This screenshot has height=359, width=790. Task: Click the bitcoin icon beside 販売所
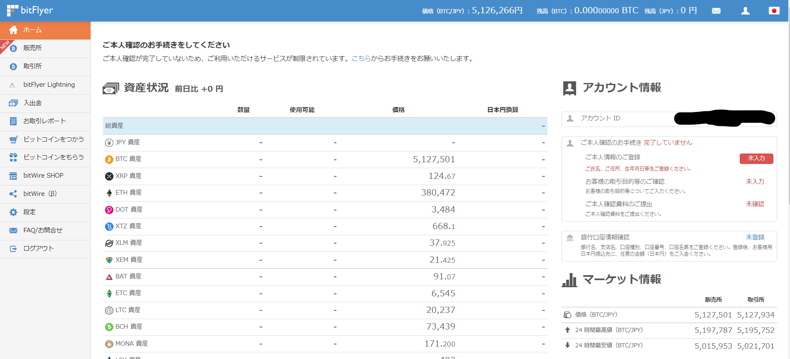pyautogui.click(x=13, y=49)
